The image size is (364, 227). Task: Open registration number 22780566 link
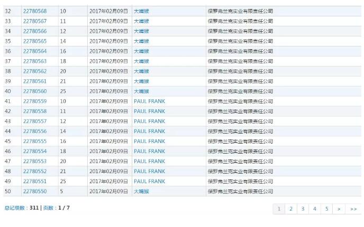(x=35, y=31)
